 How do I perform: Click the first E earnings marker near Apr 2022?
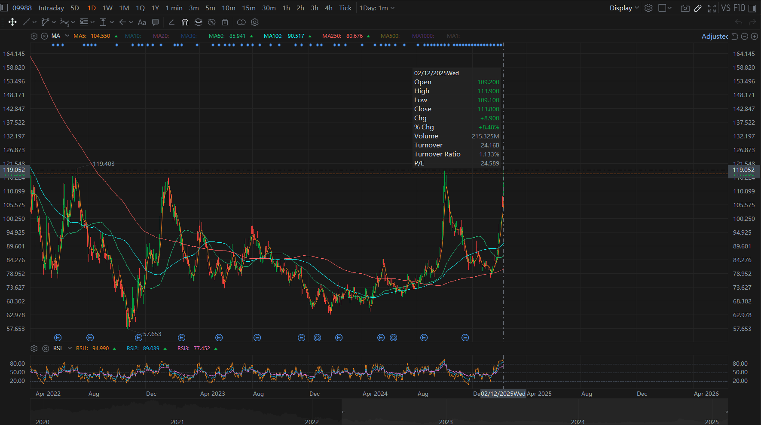click(58, 338)
